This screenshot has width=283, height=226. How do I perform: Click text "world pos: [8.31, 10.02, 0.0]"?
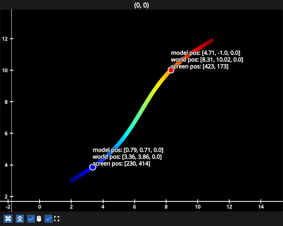pos(207,60)
